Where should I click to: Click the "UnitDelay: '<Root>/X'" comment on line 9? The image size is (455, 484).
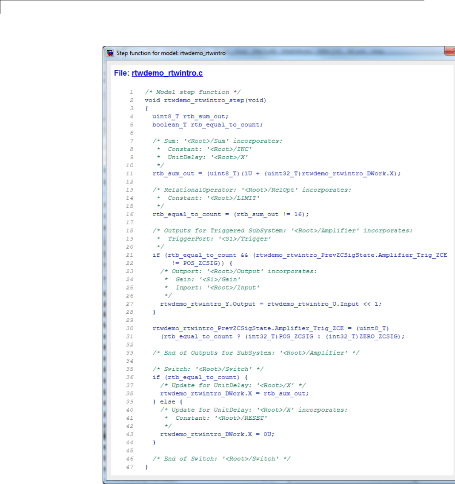coord(202,157)
